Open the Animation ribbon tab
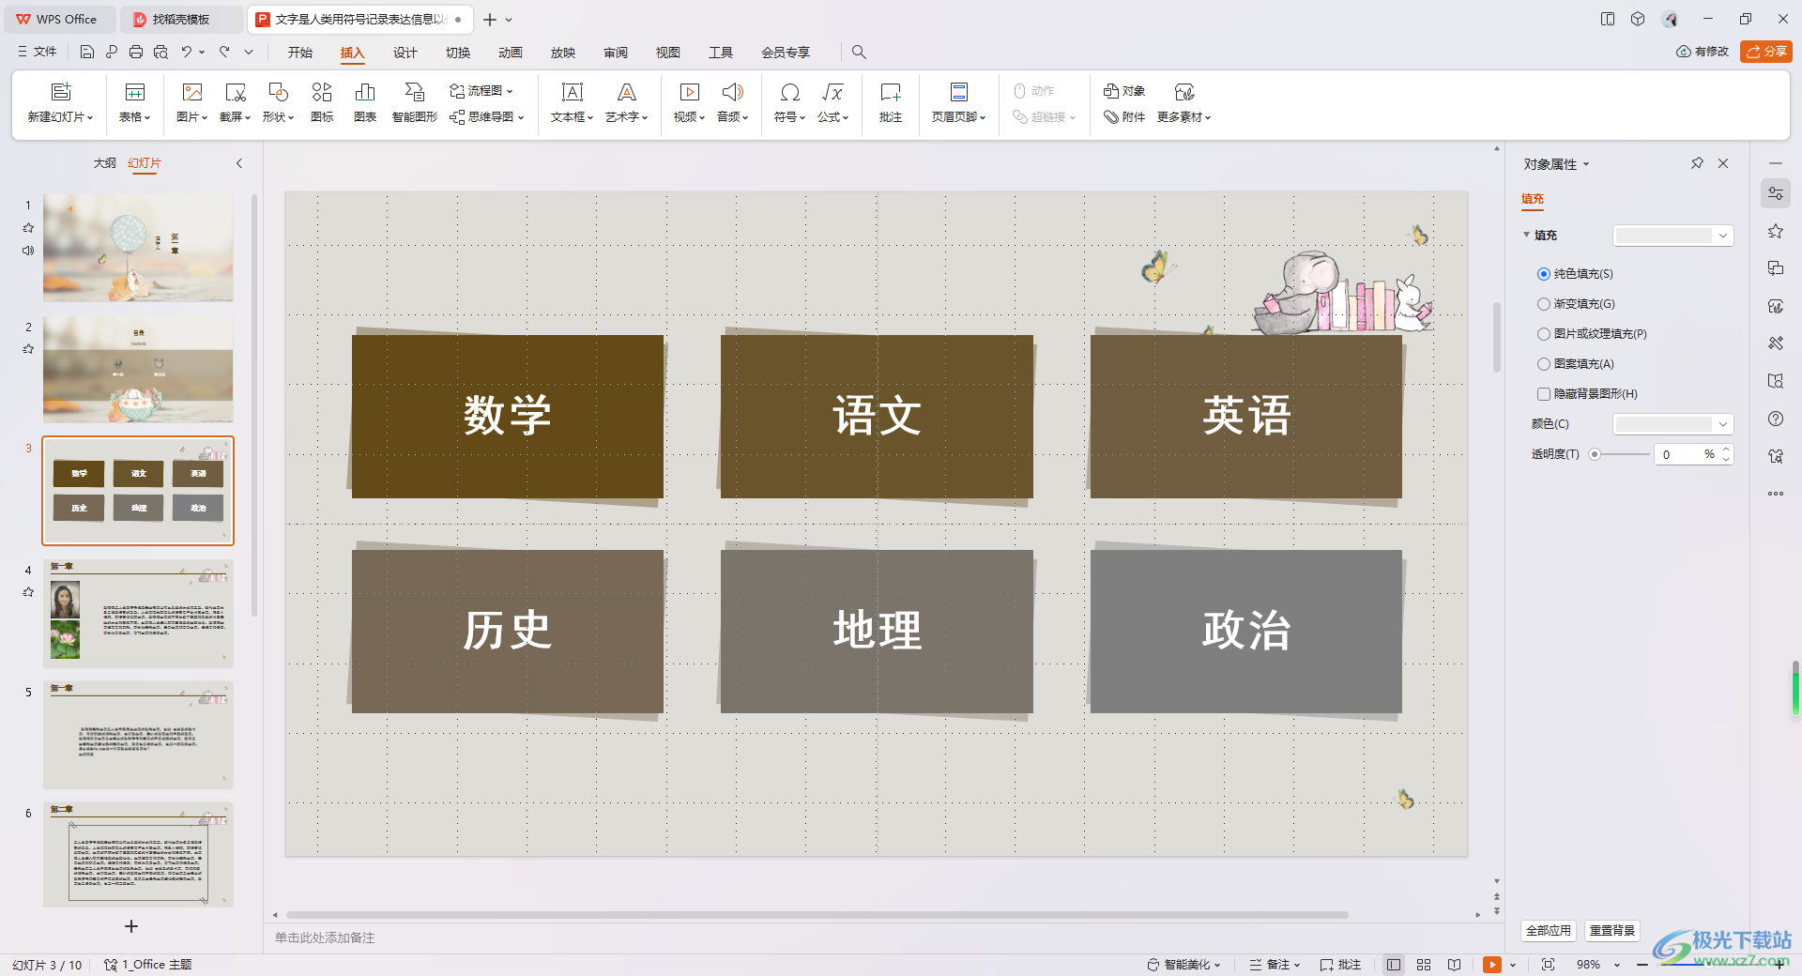This screenshot has height=976, width=1802. (511, 53)
